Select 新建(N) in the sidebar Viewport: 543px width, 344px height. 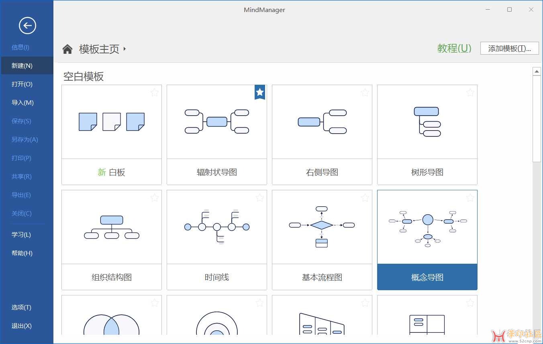pos(27,66)
